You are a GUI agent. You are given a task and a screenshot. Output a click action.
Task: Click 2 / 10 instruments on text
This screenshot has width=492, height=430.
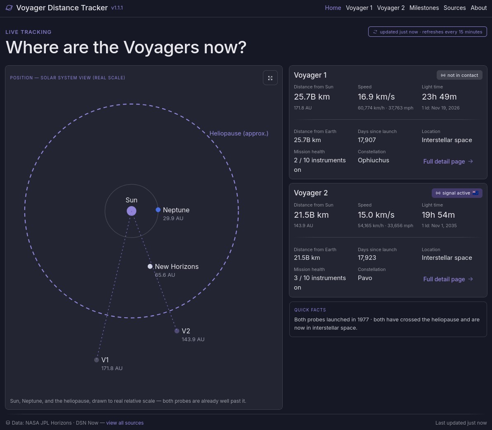pos(320,165)
